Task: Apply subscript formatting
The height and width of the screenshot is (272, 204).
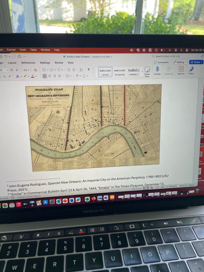Action: [5, 76]
